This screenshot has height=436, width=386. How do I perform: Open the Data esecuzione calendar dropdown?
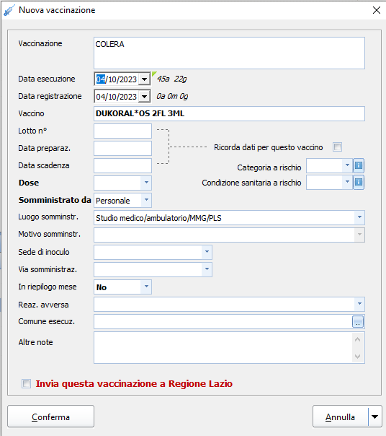pyautogui.click(x=144, y=79)
